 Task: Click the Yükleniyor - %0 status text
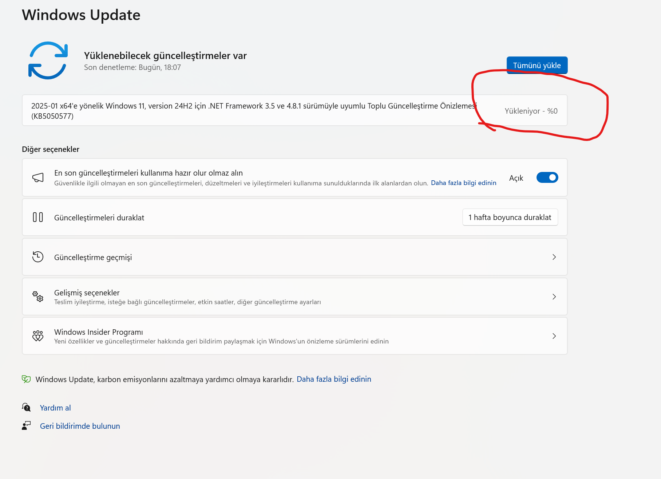click(531, 111)
